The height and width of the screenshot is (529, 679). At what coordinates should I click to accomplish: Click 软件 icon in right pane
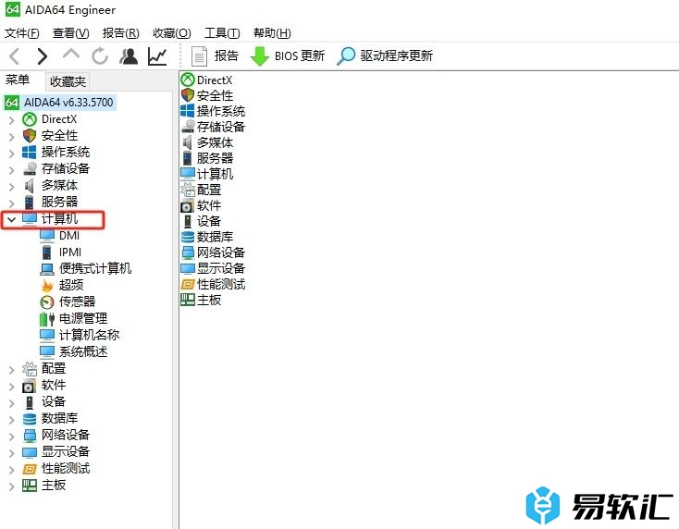click(188, 205)
